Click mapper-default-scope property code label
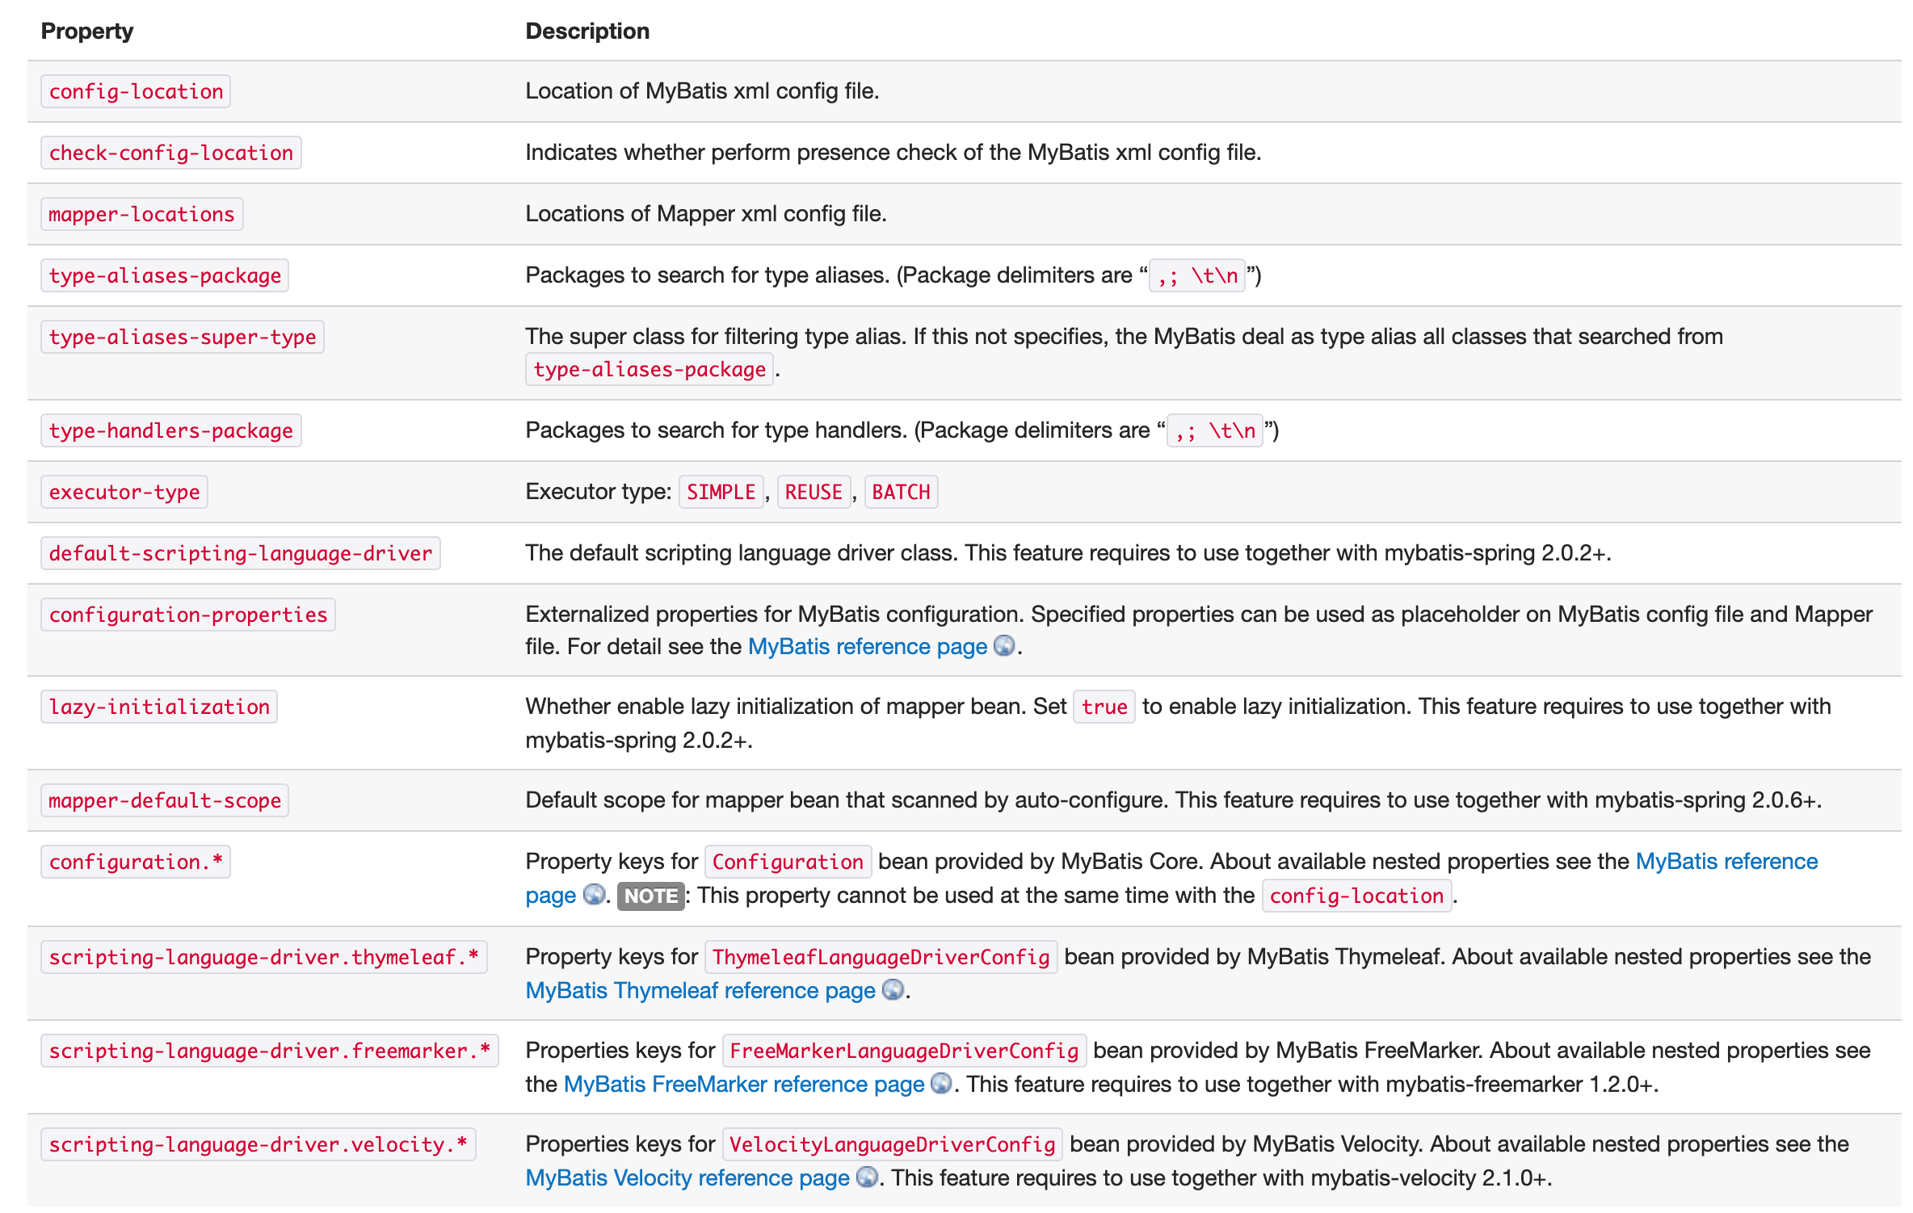Image resolution: width=1913 pixels, height=1213 pixels. coord(165,800)
